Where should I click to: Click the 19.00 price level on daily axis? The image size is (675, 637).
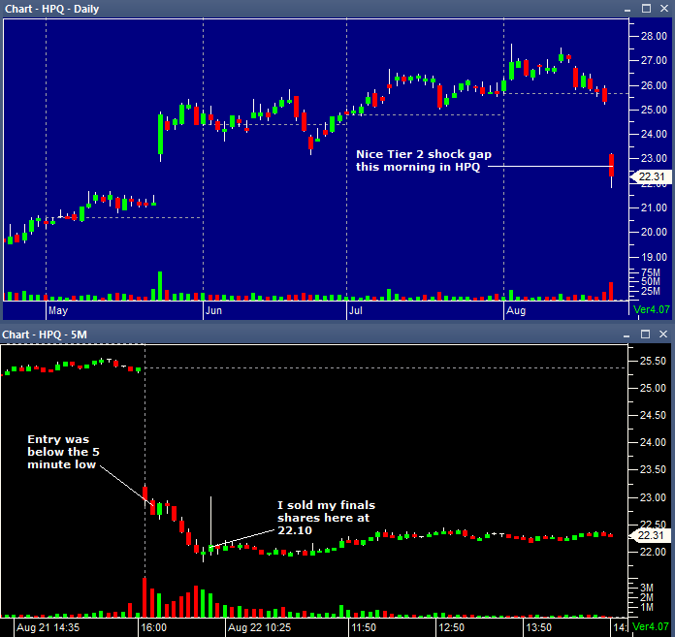click(x=654, y=257)
